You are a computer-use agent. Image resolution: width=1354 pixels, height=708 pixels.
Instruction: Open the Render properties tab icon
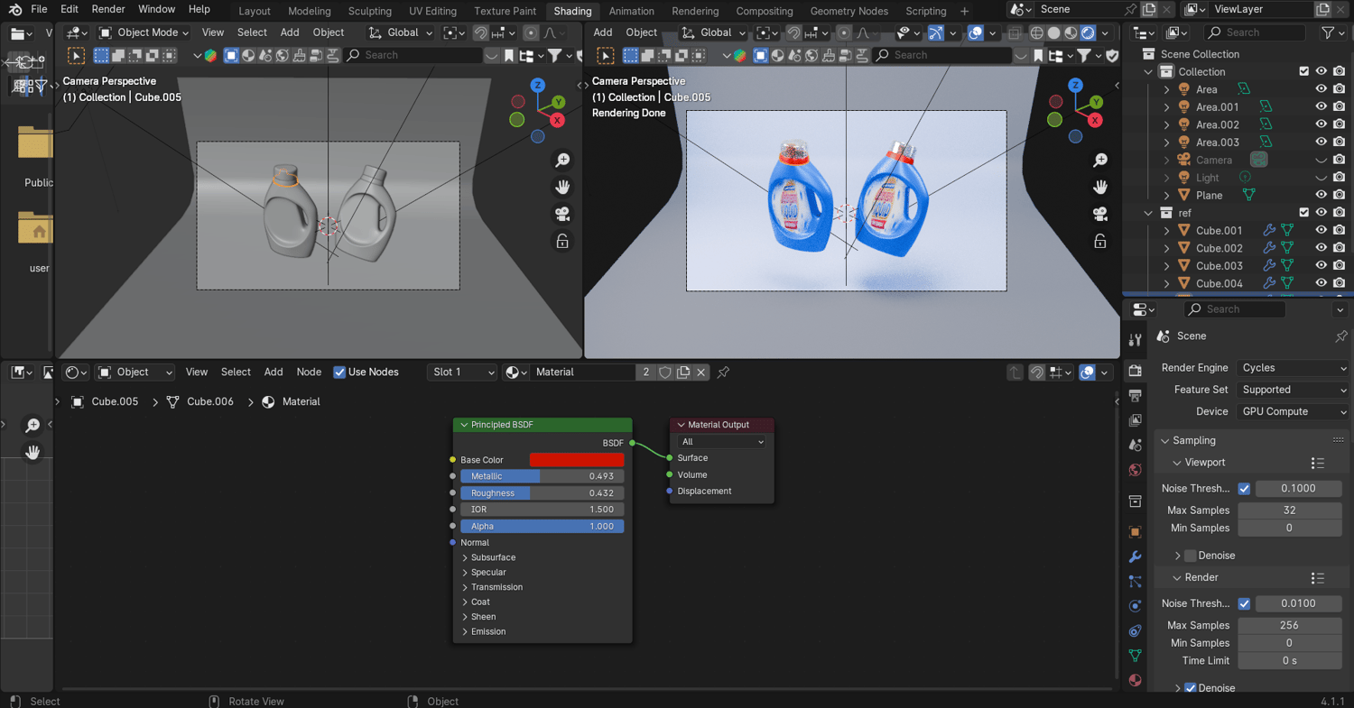[1136, 371]
